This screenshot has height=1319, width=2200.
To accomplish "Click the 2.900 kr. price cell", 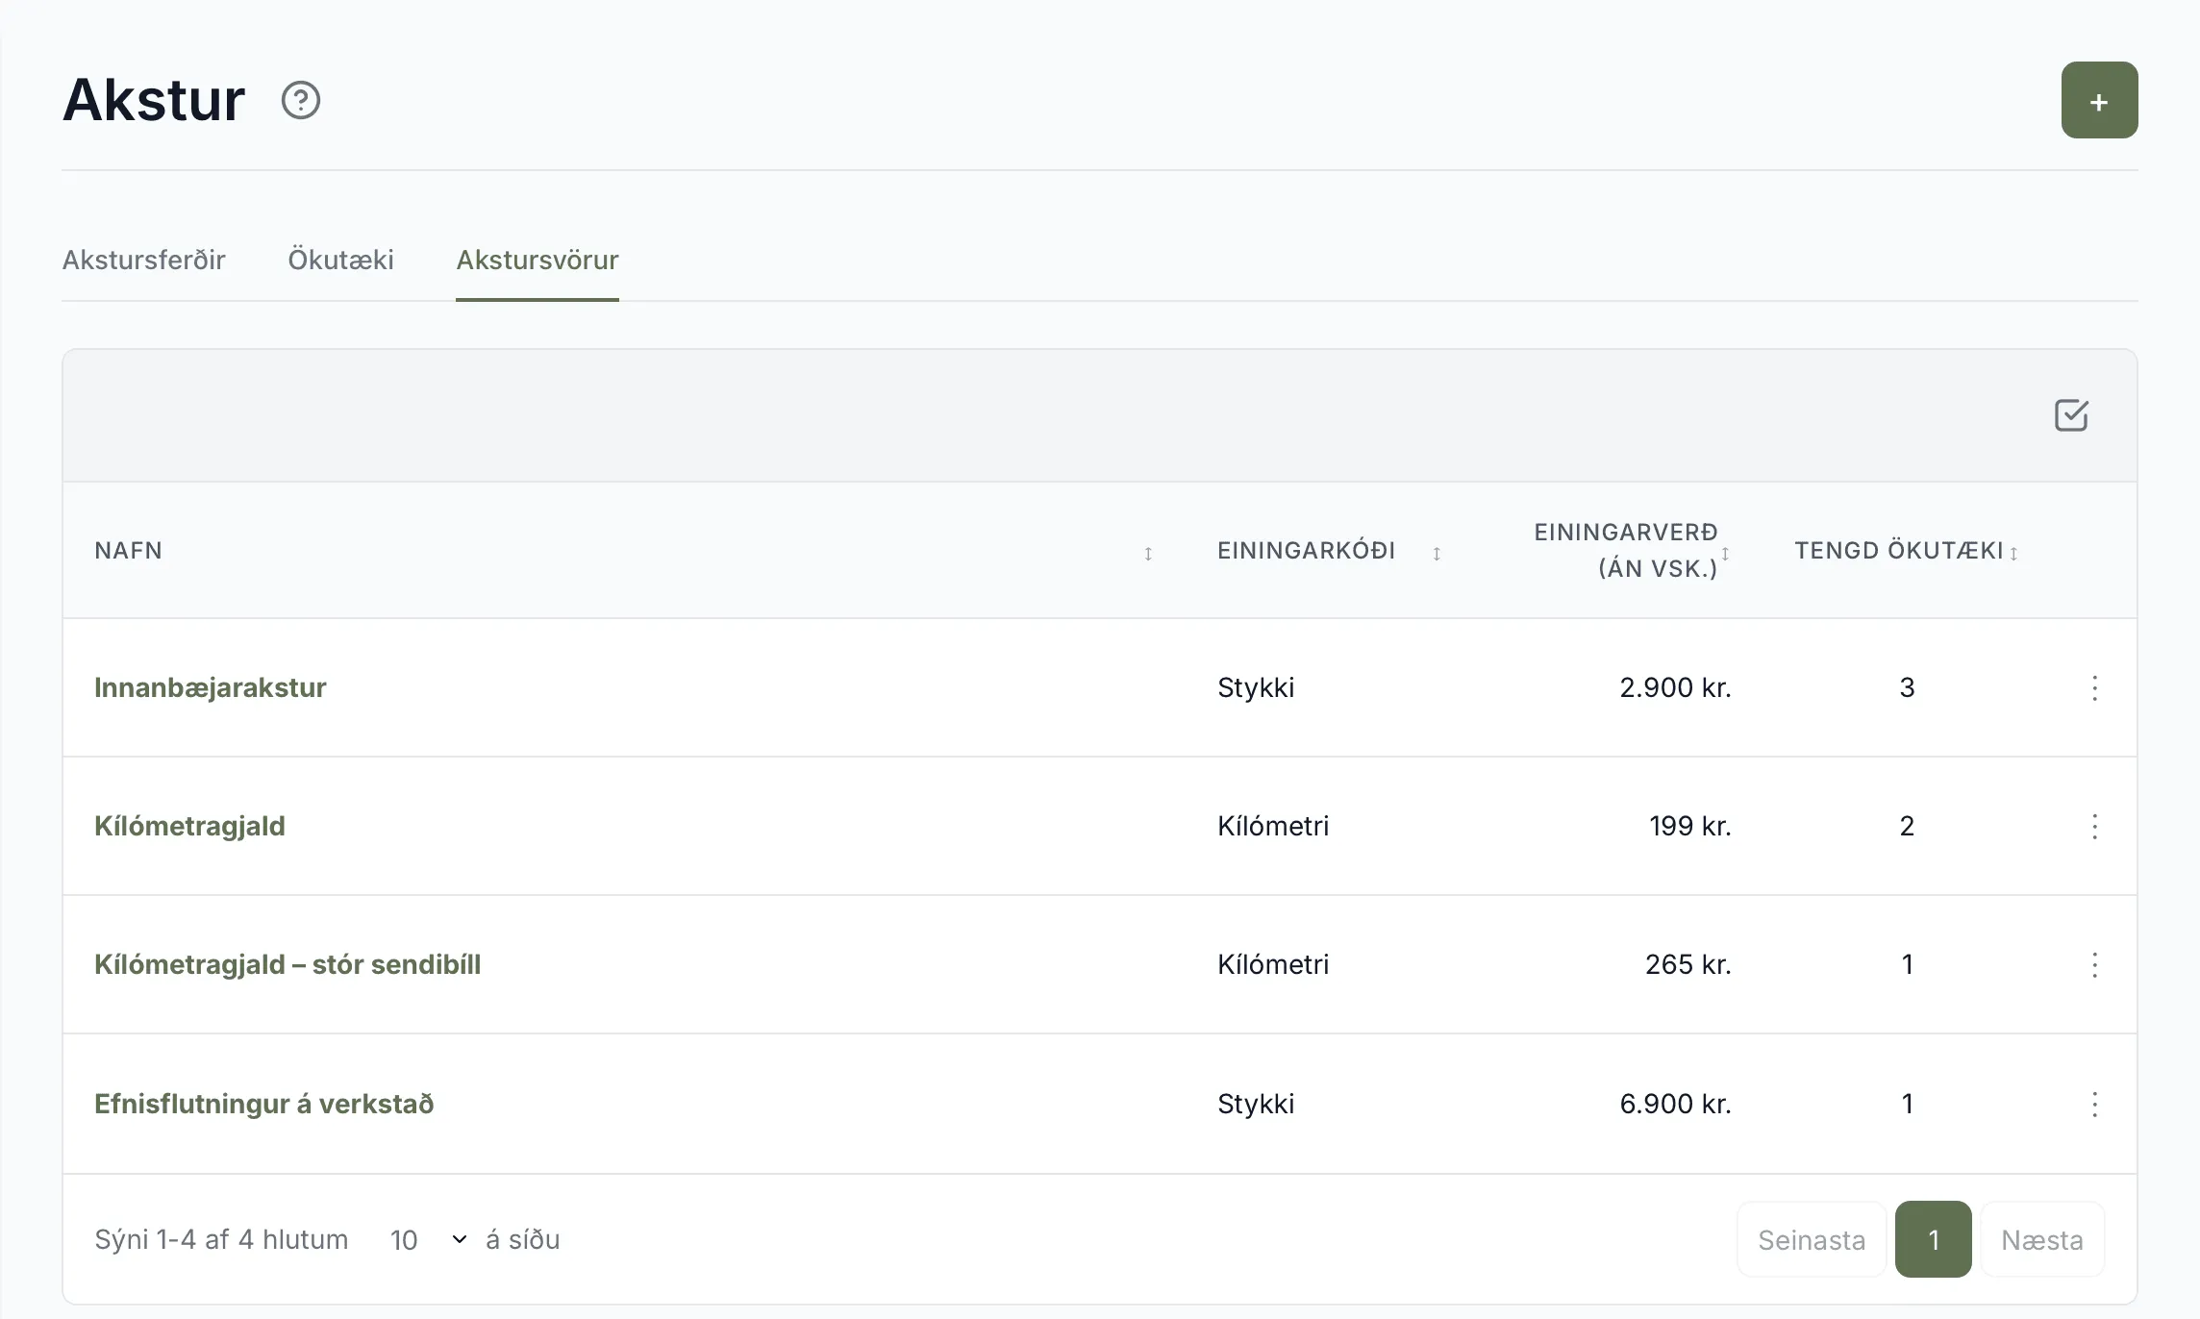I will click(1675, 687).
